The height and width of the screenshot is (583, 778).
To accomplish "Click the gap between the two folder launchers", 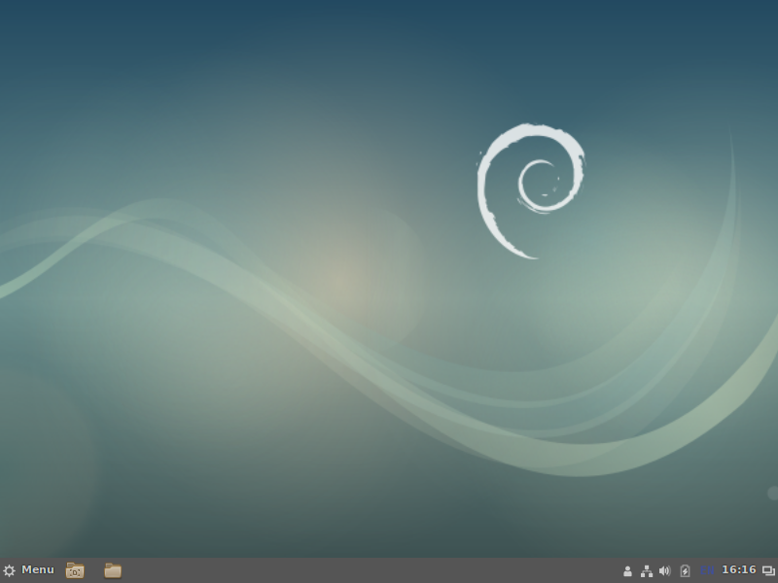I will pos(94,570).
